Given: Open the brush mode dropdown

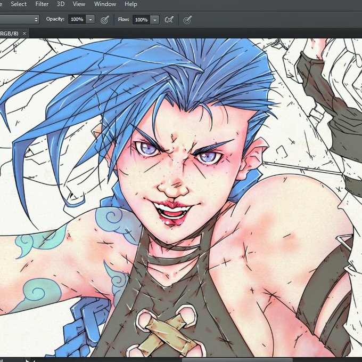Looking at the screenshot, I should click(x=20, y=19).
